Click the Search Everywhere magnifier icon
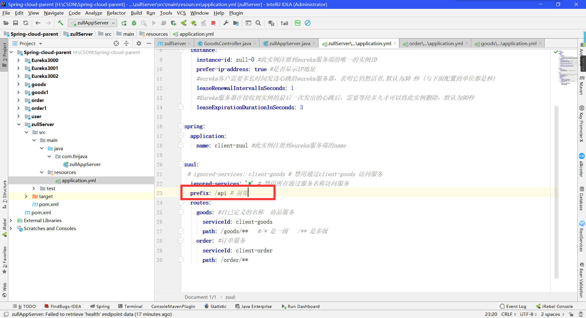 click(258, 23)
